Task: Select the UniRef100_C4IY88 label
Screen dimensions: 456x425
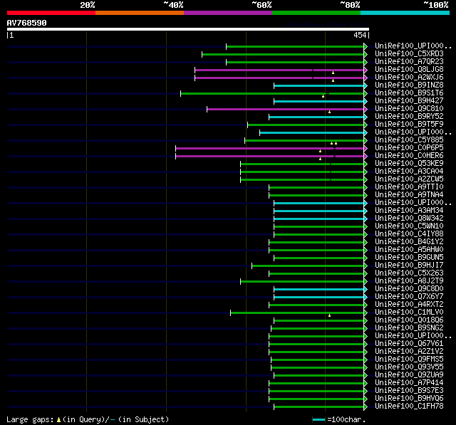Action: [409, 234]
